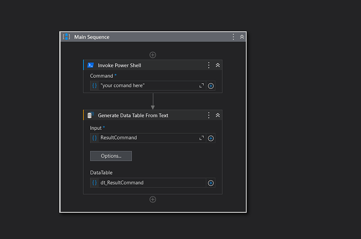Click braces icon in DataTable field
This screenshot has width=361, height=239.
[x=94, y=183]
